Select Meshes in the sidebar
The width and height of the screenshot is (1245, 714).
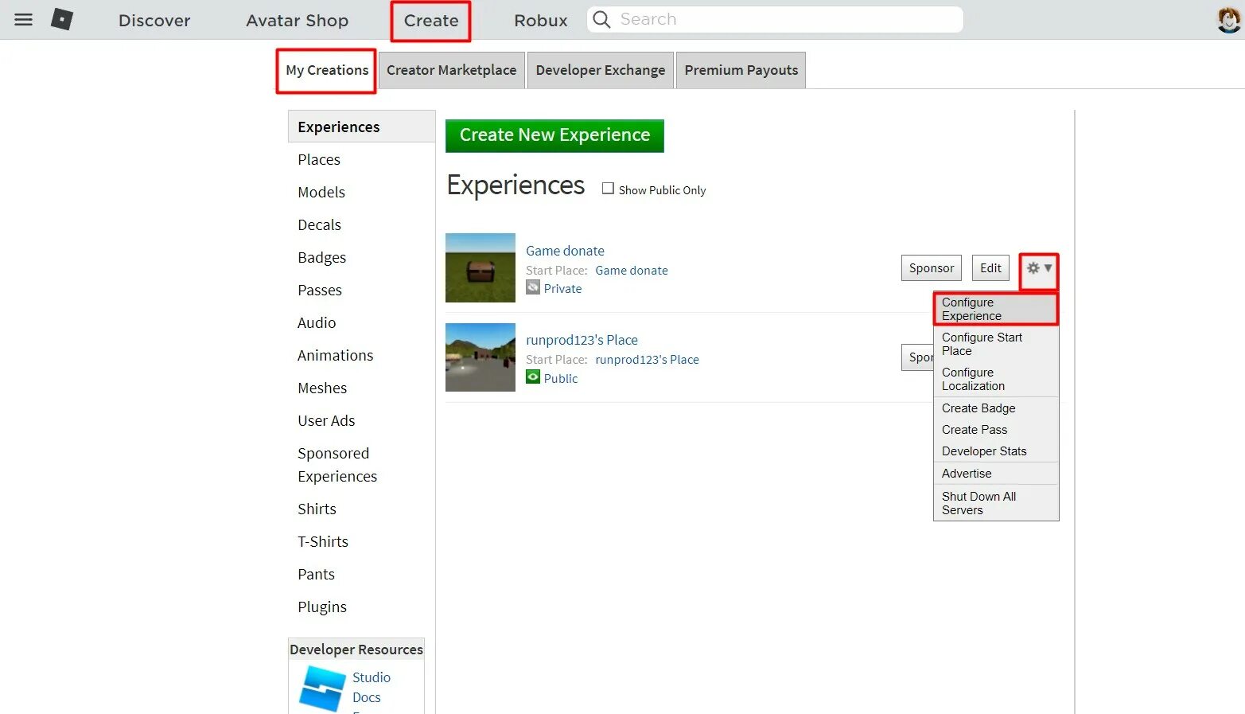point(322,388)
